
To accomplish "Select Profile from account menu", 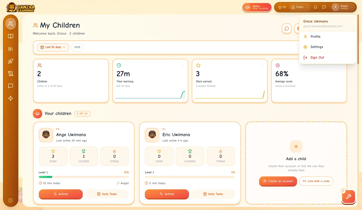I will 328,37.
